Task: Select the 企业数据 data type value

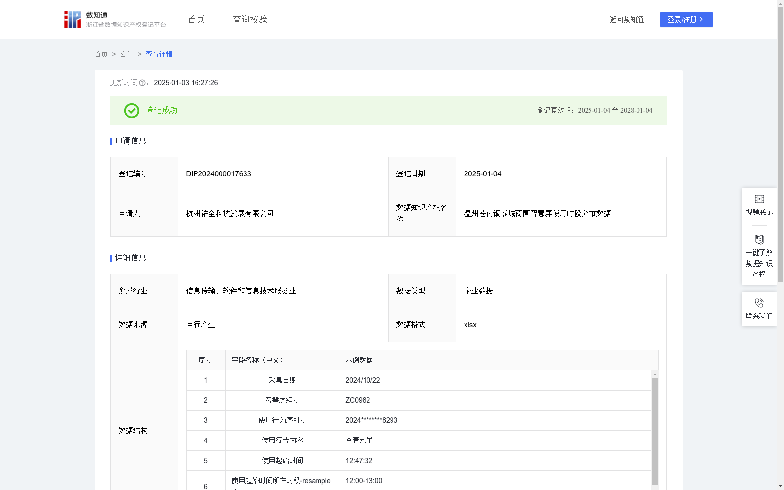Action: [478, 291]
